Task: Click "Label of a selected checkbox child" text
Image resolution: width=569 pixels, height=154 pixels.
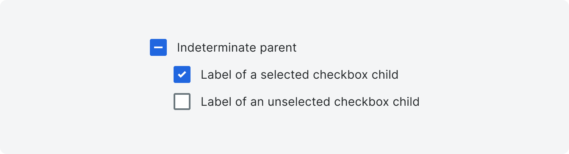Action: point(300,75)
